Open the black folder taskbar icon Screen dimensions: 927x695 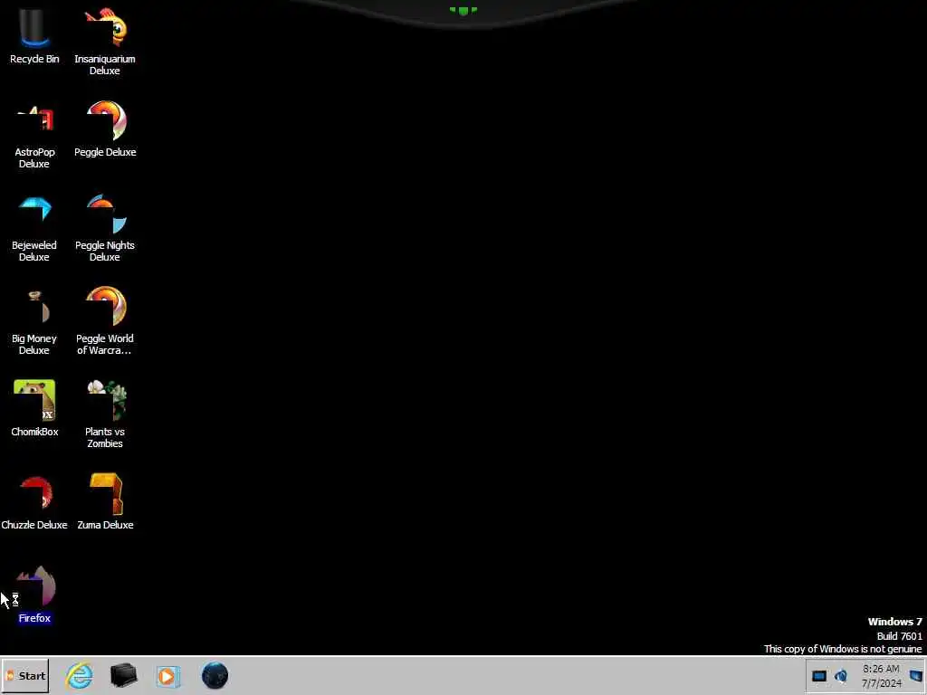click(123, 675)
